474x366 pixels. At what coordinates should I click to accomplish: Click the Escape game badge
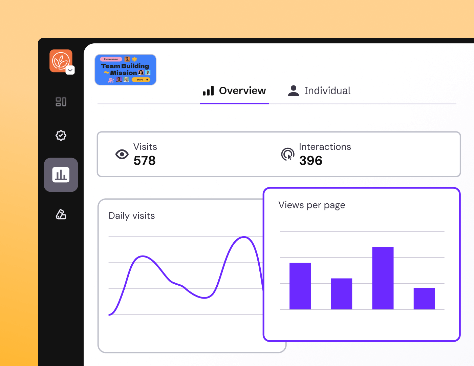coord(111,59)
